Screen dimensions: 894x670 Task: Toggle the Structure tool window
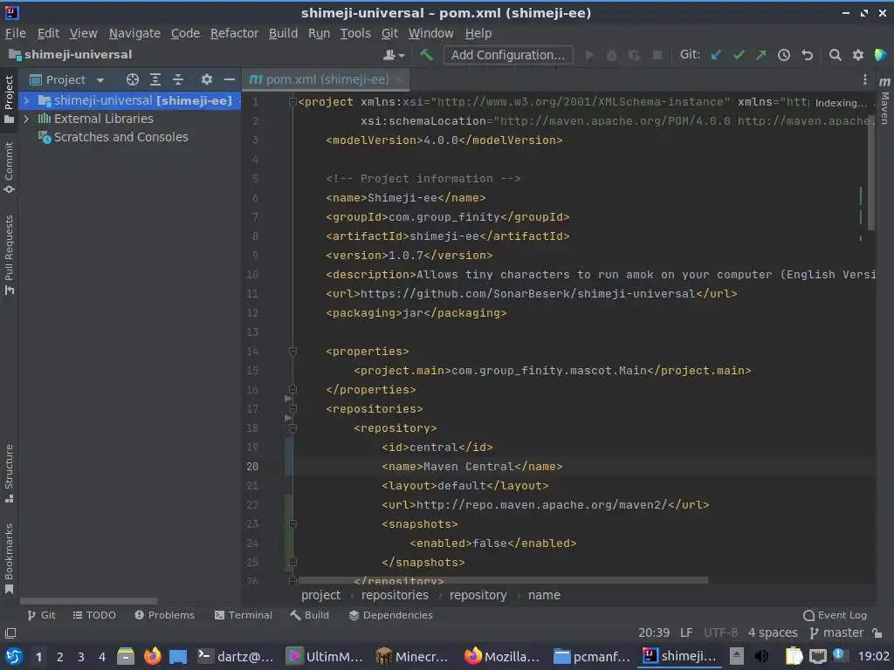coord(9,473)
